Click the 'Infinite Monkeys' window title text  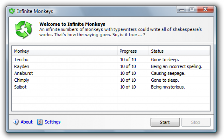tap(35, 11)
